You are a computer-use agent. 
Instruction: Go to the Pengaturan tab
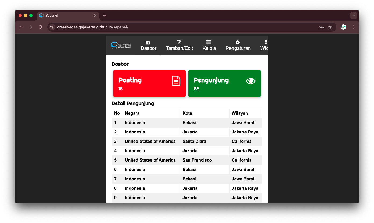[x=238, y=46]
